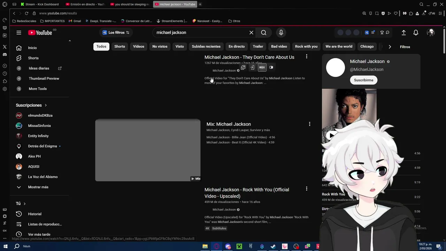
Task: Select the Subidas recientes filter chip
Action: point(206,47)
